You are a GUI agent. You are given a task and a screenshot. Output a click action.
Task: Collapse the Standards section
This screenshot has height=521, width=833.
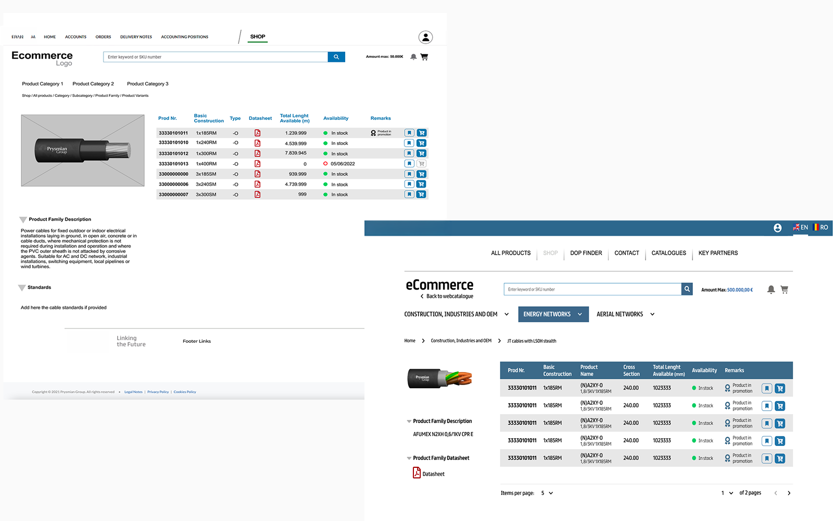click(x=22, y=288)
